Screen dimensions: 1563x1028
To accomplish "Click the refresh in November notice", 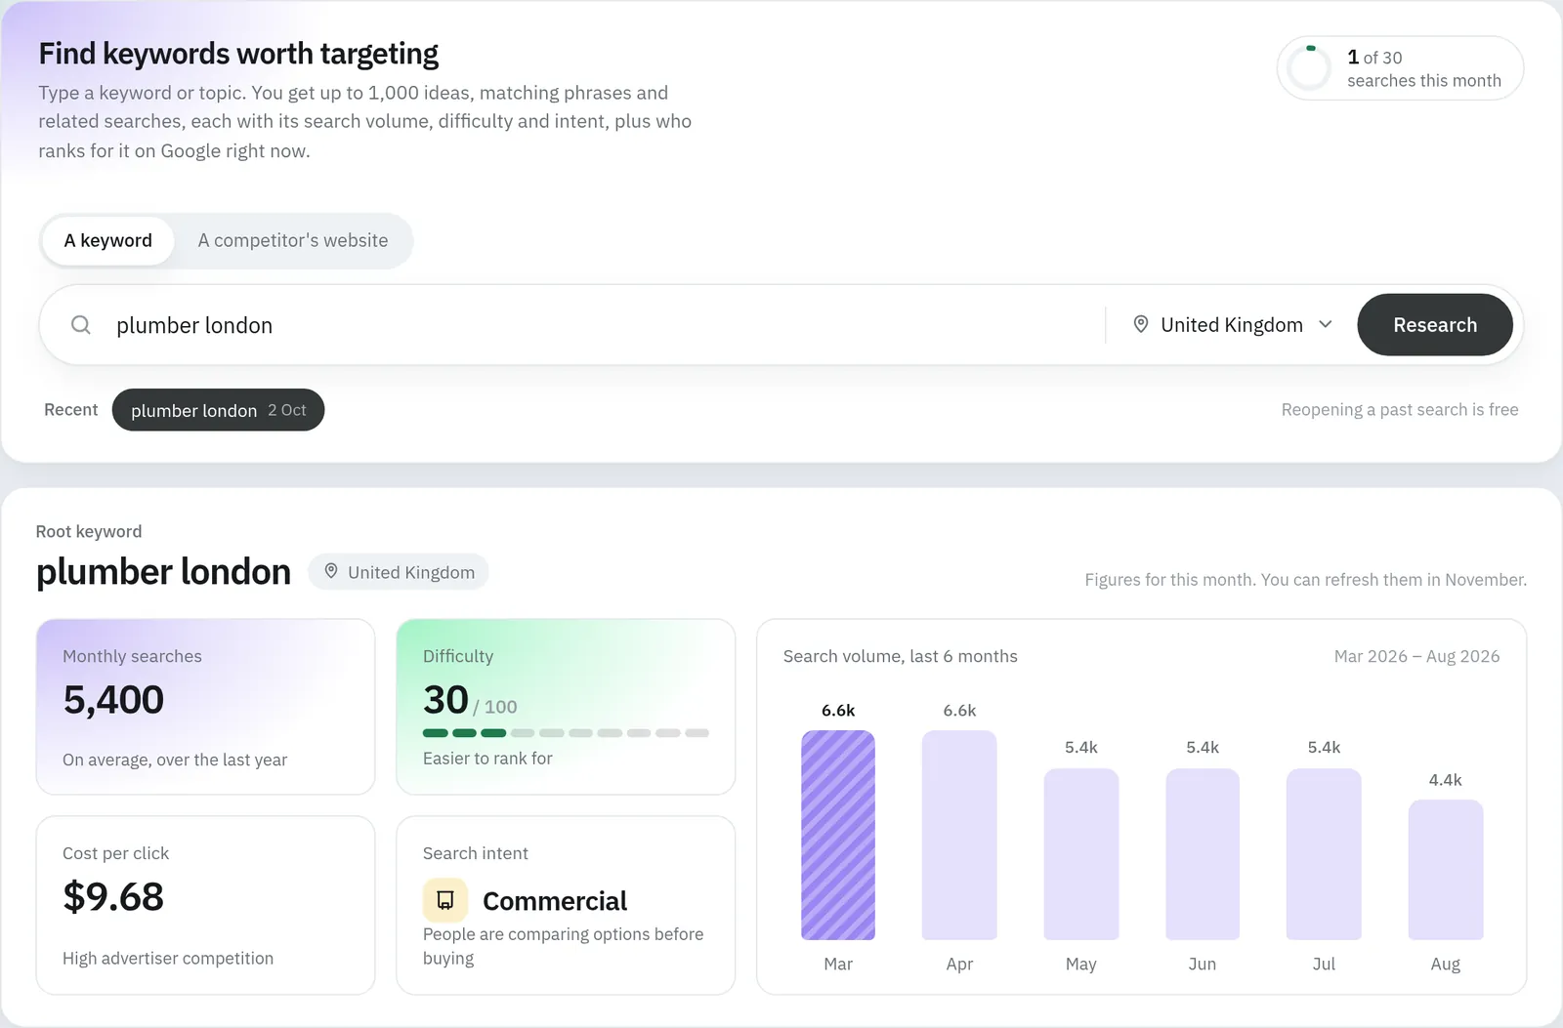I will 1305,580.
